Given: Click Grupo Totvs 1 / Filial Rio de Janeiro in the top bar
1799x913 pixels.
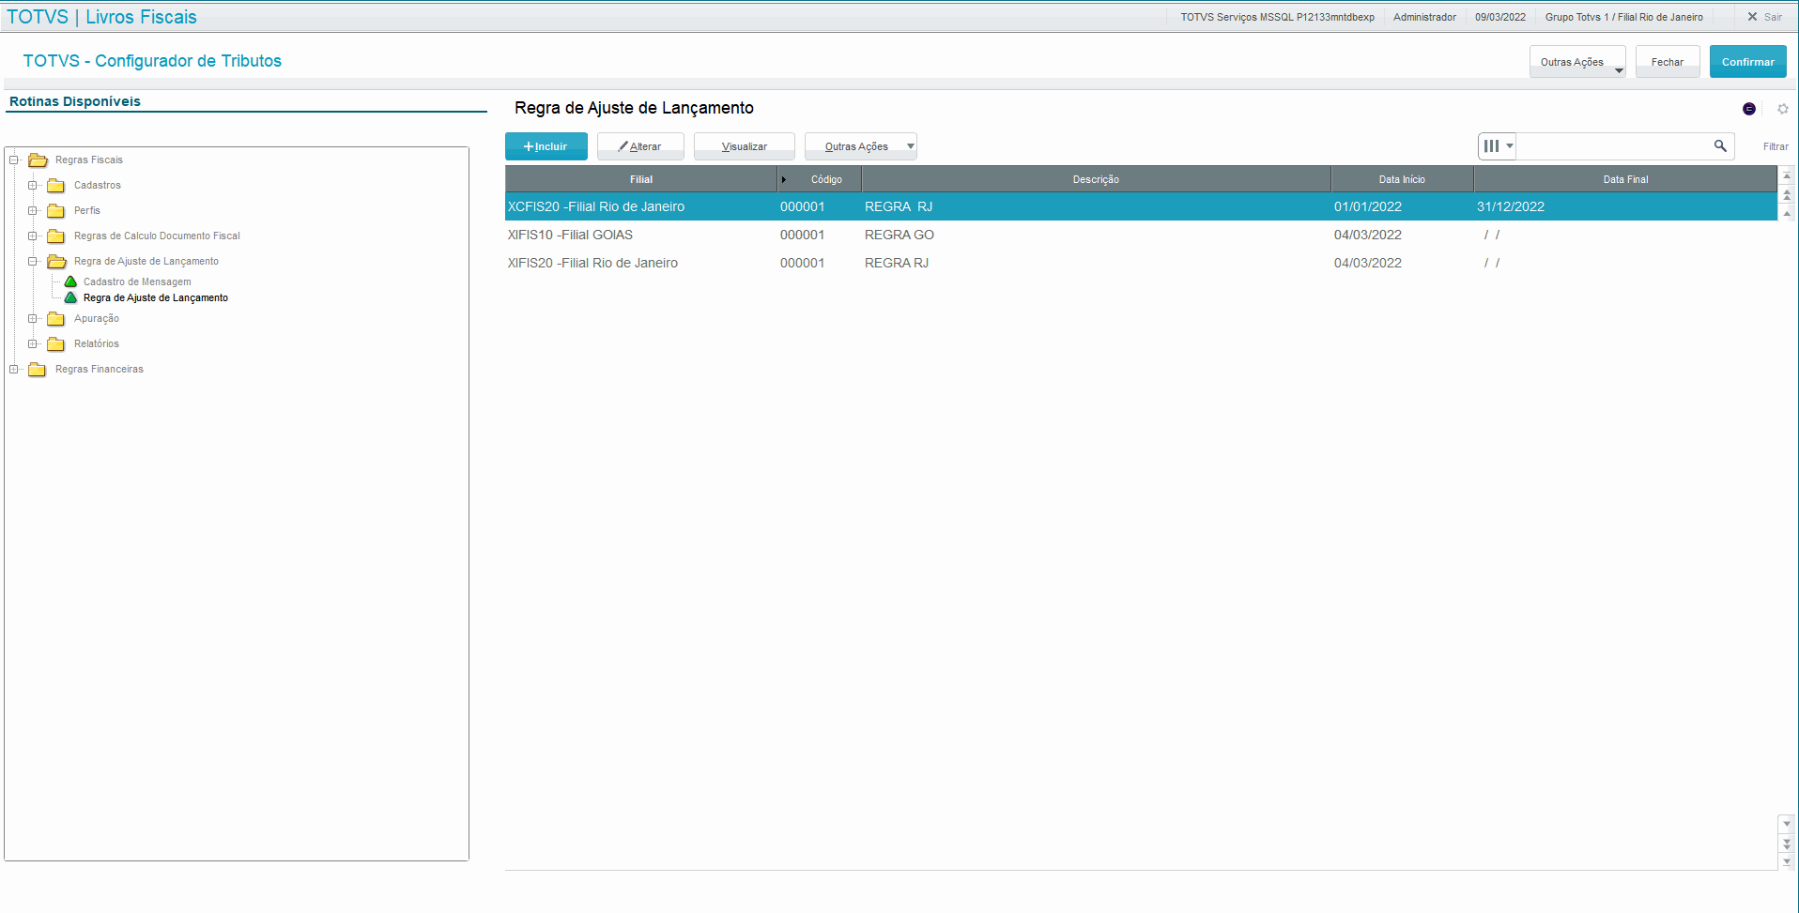Looking at the screenshot, I should [1624, 17].
